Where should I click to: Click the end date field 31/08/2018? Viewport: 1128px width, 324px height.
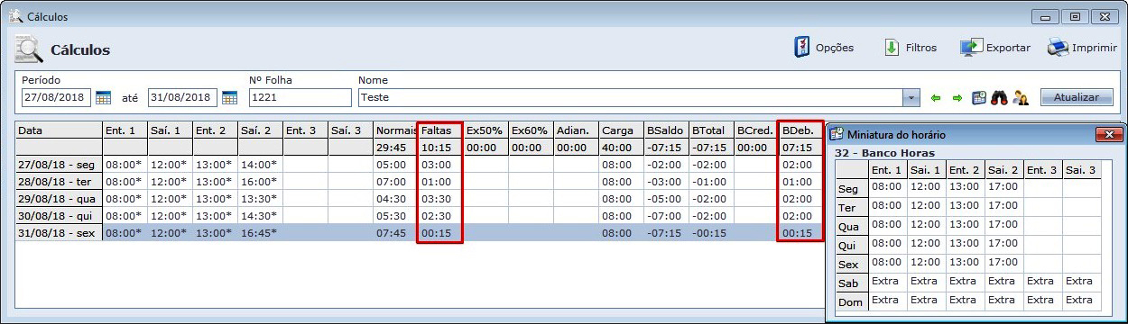182,97
